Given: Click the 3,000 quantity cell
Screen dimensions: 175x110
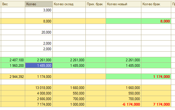Looking at the screenshot, I should 39,10.
